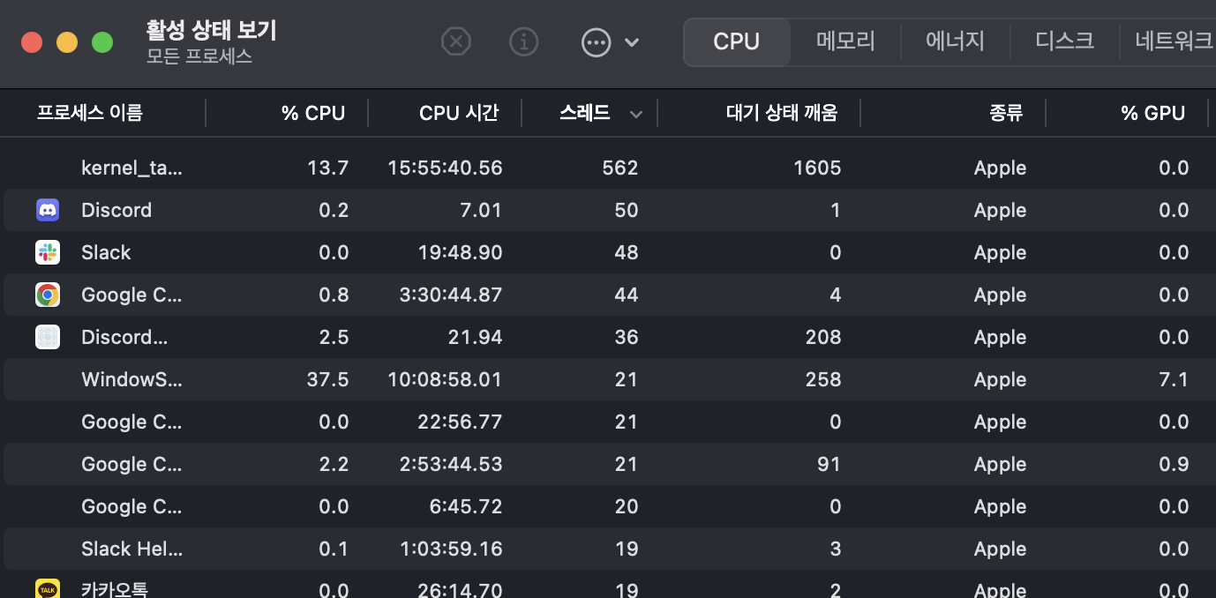Select the Slack Hel... process name
This screenshot has height=598, width=1216.
[132, 549]
